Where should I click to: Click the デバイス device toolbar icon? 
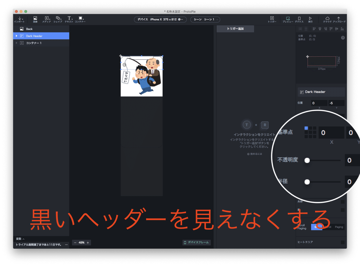(299, 20)
